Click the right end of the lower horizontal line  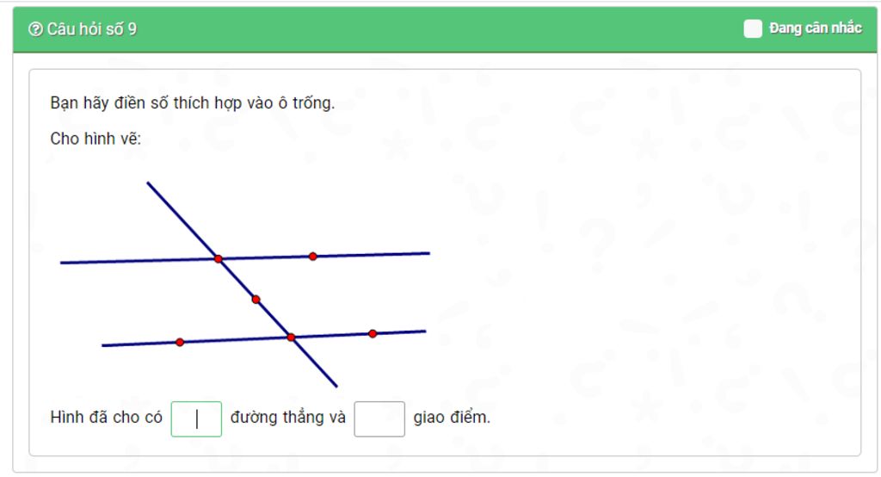click(424, 331)
